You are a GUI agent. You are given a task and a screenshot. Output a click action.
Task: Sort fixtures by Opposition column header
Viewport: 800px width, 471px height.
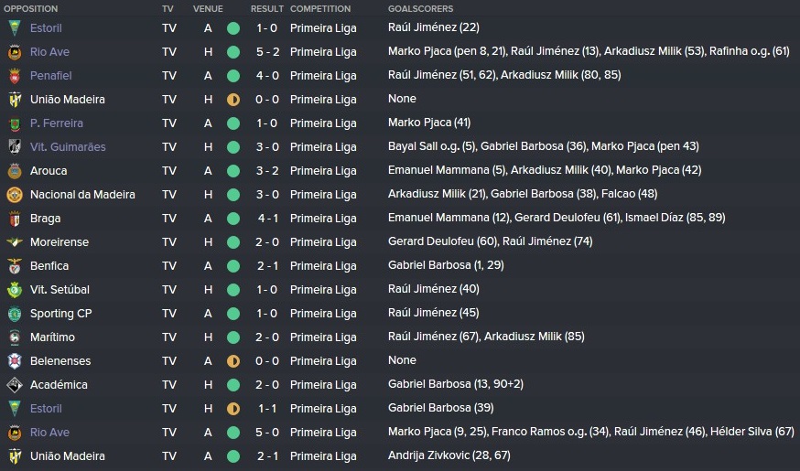pos(30,8)
